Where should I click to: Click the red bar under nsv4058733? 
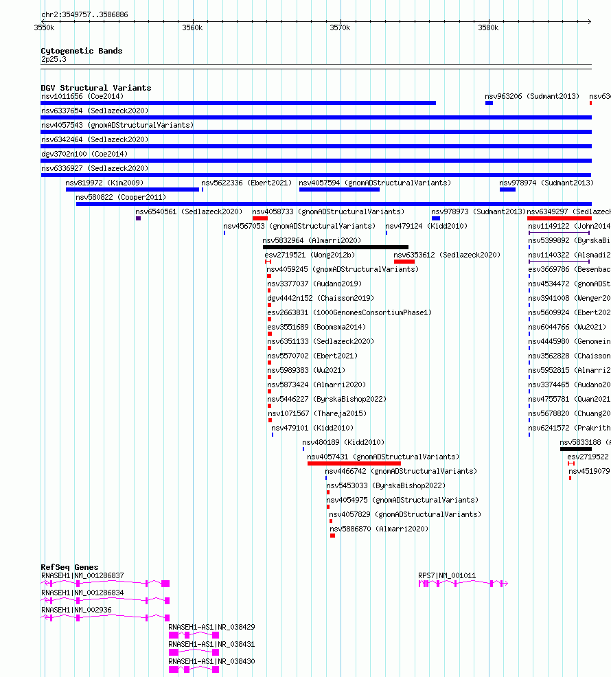coord(260,218)
